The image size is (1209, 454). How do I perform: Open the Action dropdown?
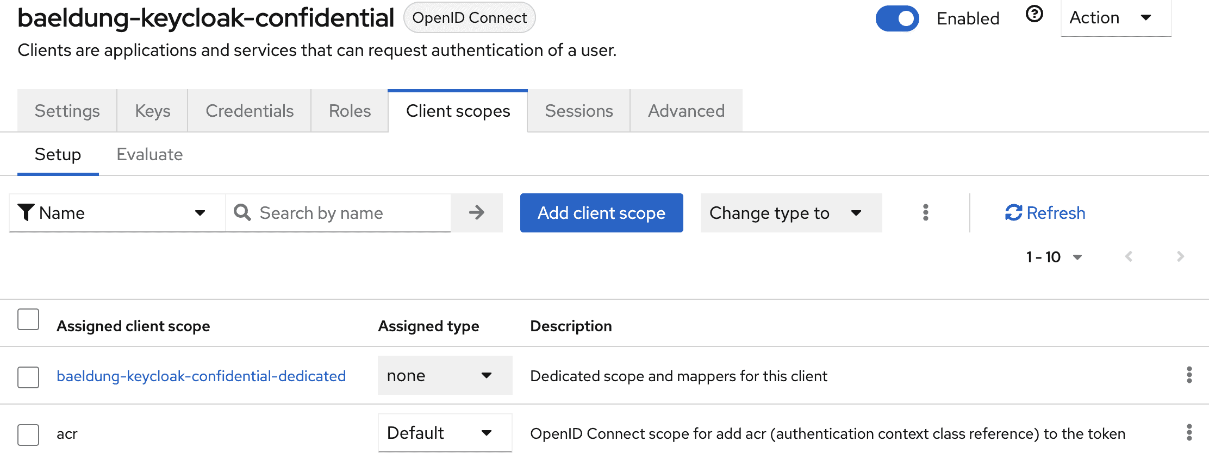coord(1115,18)
